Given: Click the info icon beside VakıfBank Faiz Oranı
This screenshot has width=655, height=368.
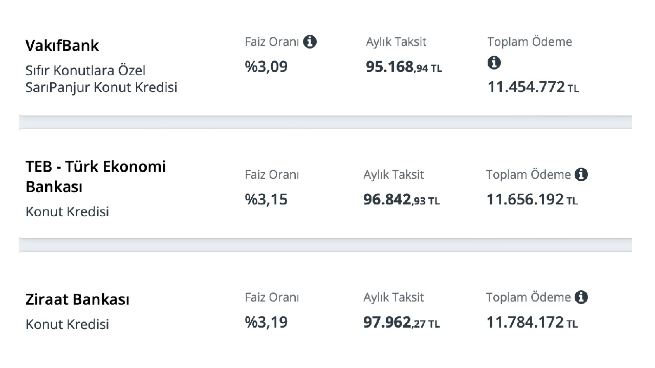Looking at the screenshot, I should click(x=310, y=42).
